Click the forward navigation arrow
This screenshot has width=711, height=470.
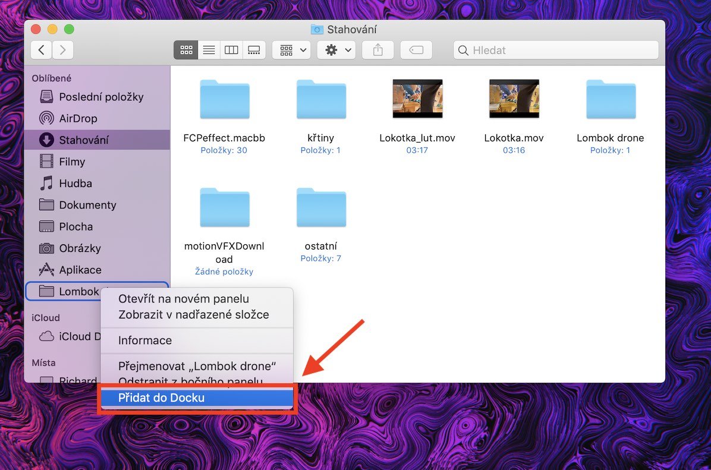[x=62, y=50]
